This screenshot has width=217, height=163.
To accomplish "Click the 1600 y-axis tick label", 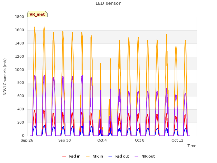I will 20,30.
